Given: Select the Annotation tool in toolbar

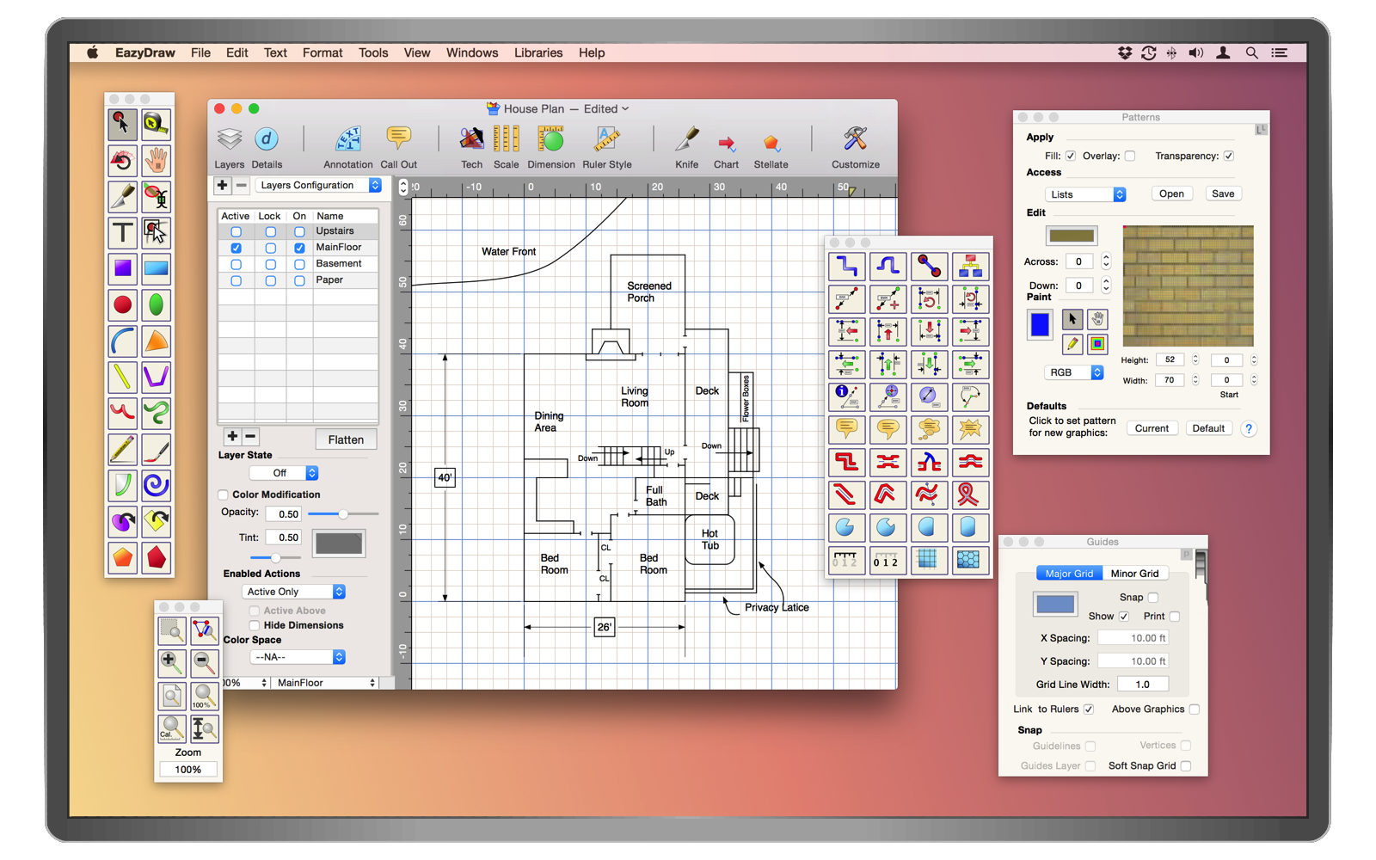Looking at the screenshot, I should (x=347, y=147).
